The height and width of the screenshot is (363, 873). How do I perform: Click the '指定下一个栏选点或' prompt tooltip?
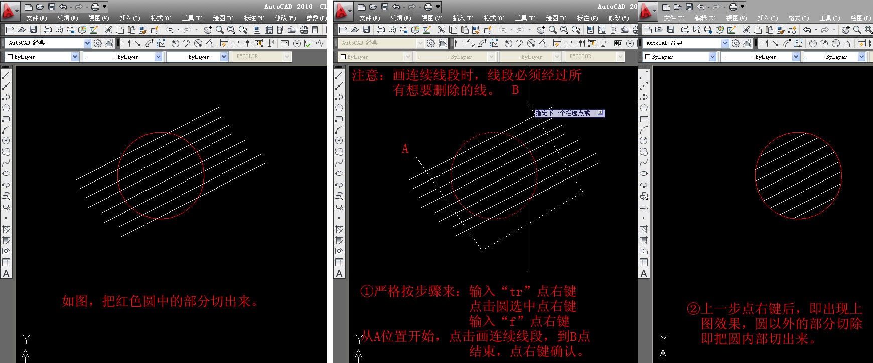tap(562, 113)
